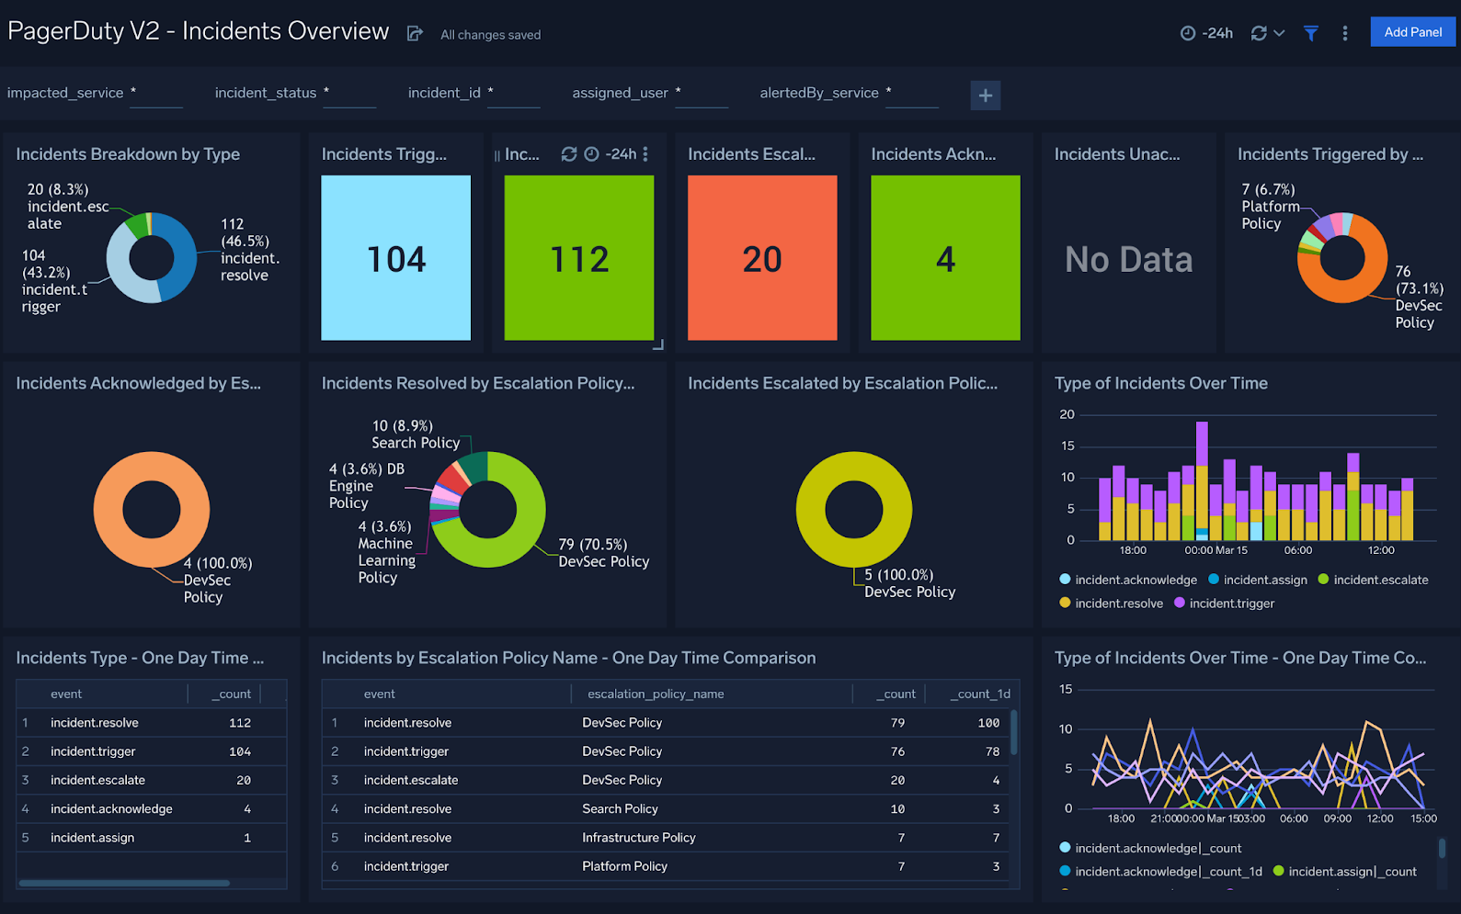Sort by the escalation_policy_name column header
1461x914 pixels.
(655, 694)
